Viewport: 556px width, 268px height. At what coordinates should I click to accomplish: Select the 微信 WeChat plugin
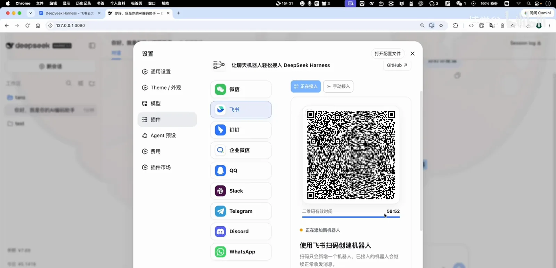tap(241, 89)
